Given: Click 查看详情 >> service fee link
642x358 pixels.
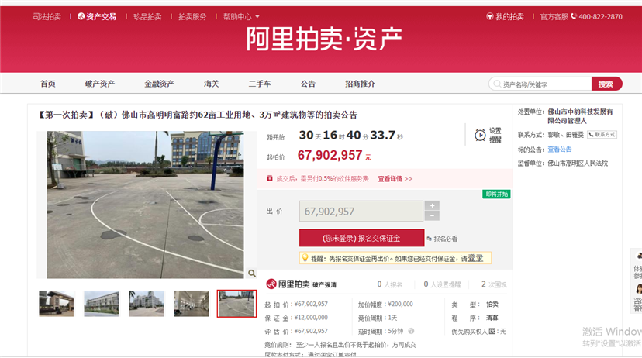Looking at the screenshot, I should [x=395, y=179].
